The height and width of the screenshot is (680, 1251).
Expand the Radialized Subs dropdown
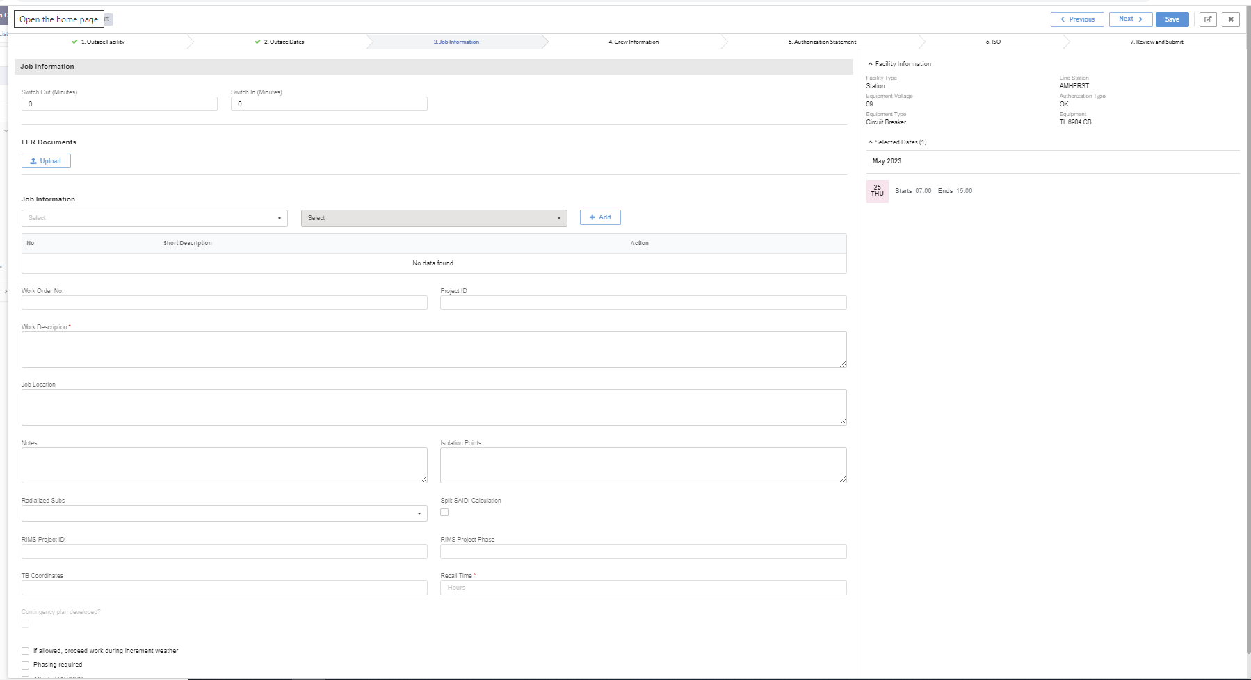(x=224, y=513)
